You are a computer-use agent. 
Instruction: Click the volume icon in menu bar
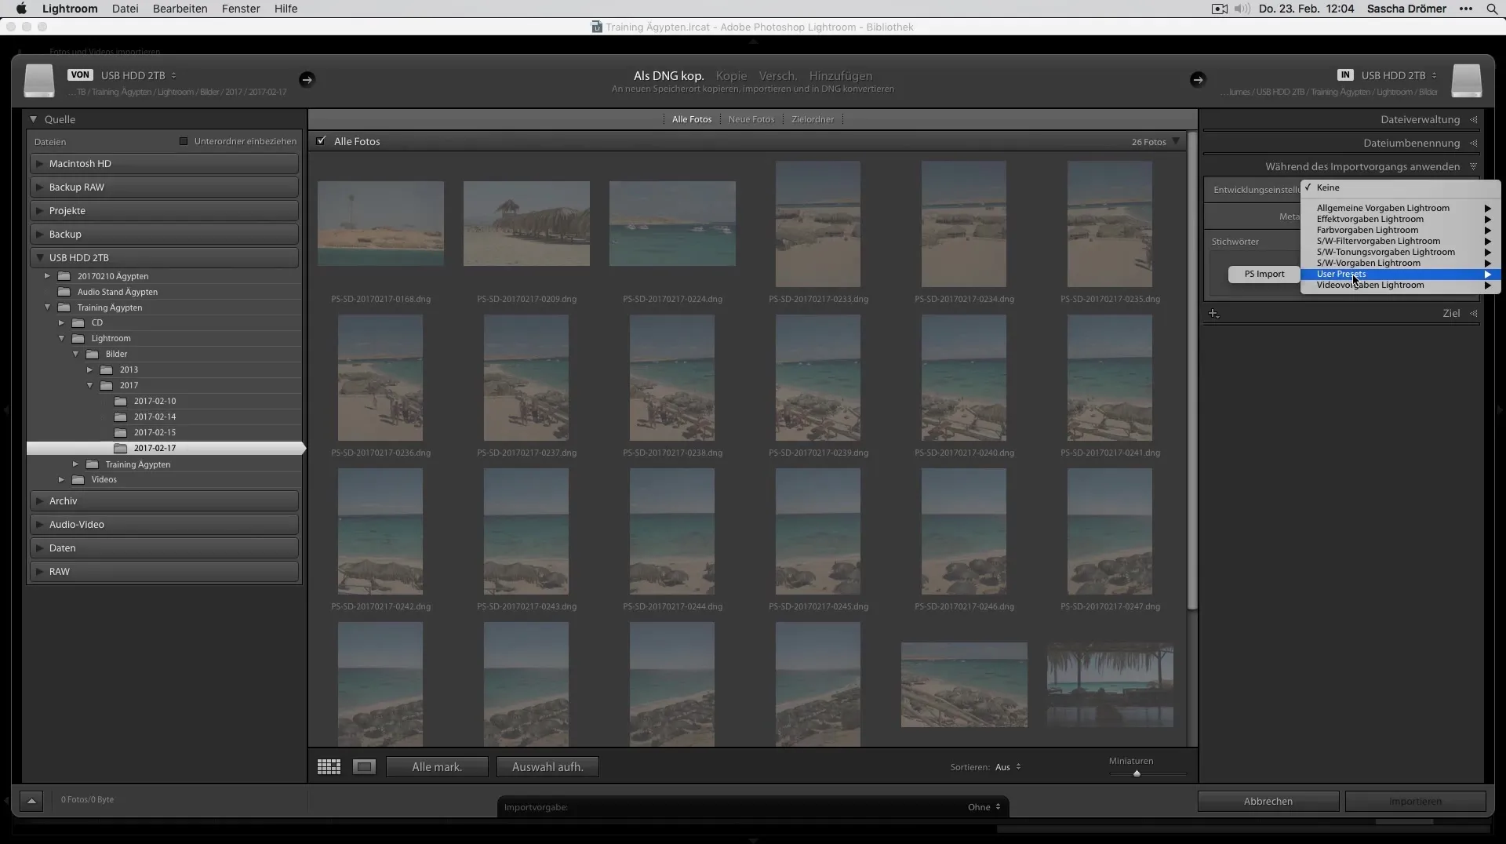click(1241, 9)
